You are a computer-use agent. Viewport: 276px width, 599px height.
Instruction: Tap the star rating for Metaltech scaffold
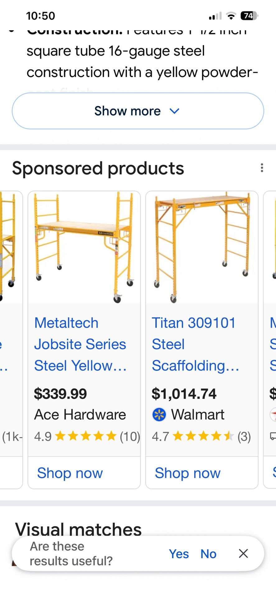pyautogui.click(x=85, y=436)
